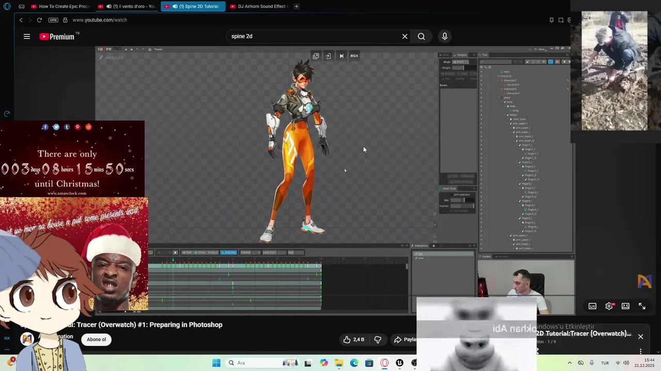Click the Tree tab in the Spine panel

tap(484, 55)
